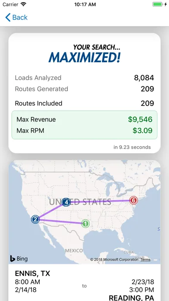Tap the READING, PA destination label

click(x=131, y=298)
